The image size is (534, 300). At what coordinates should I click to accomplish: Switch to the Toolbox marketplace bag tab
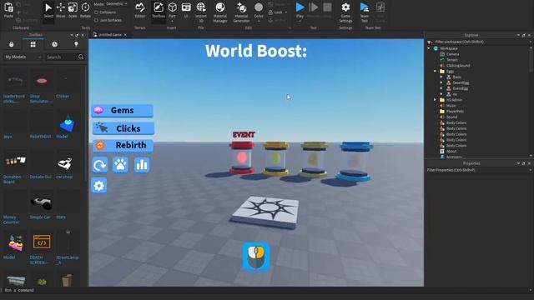coord(11,44)
